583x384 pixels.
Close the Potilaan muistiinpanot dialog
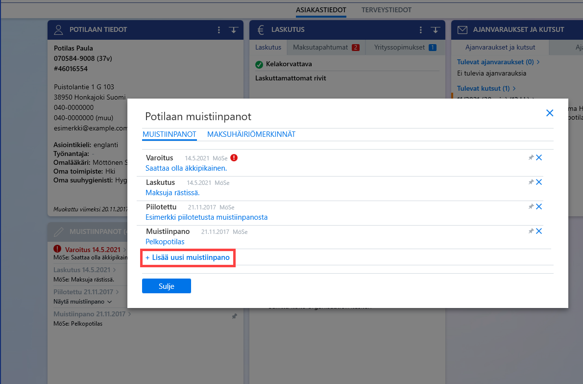(x=550, y=113)
